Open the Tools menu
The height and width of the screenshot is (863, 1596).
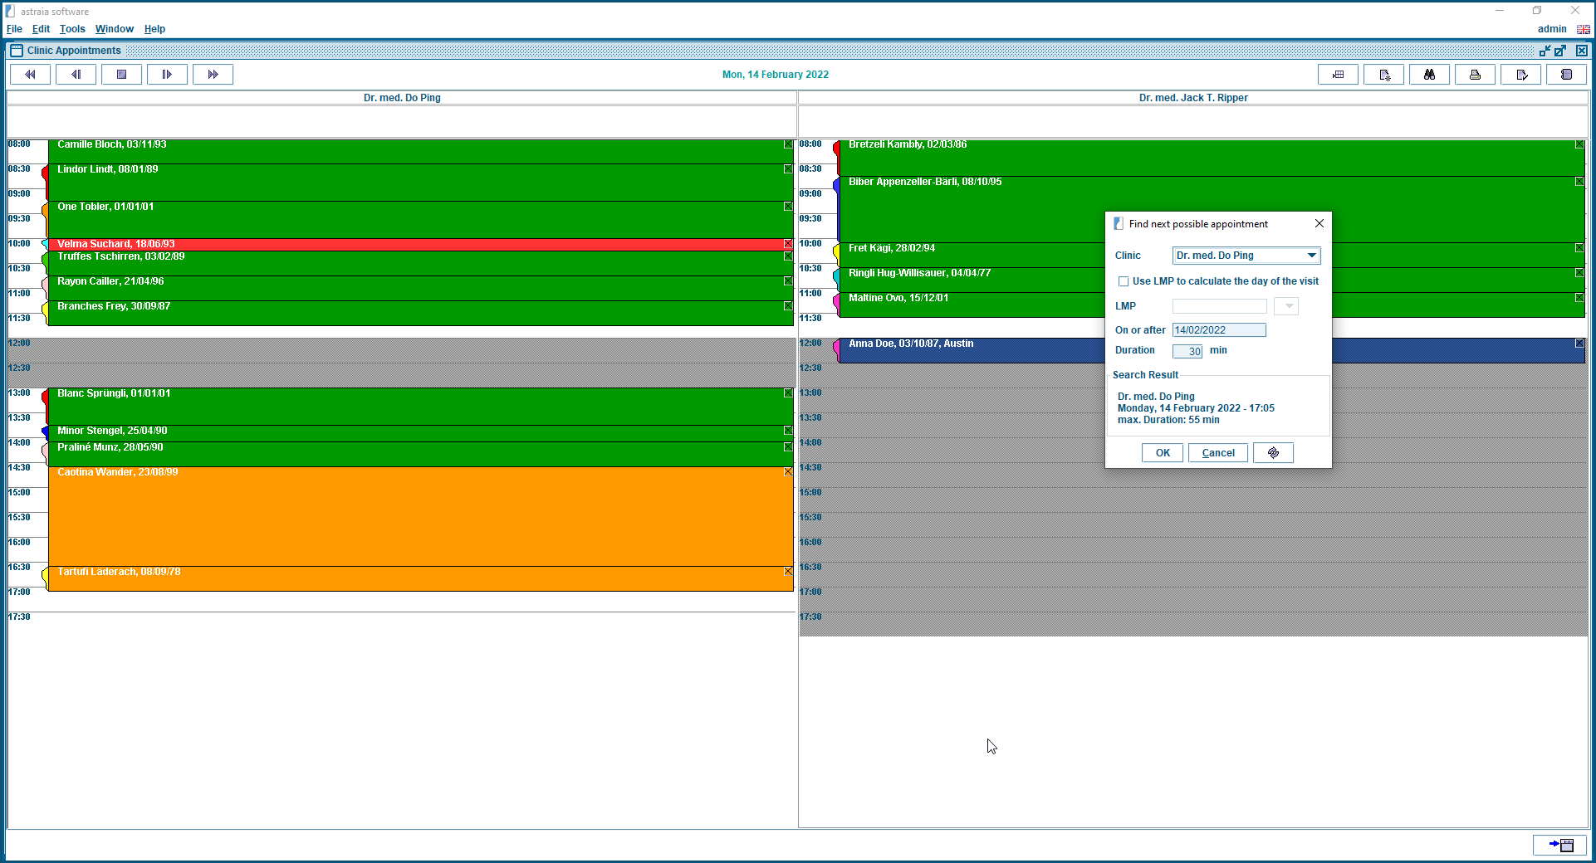(x=72, y=29)
